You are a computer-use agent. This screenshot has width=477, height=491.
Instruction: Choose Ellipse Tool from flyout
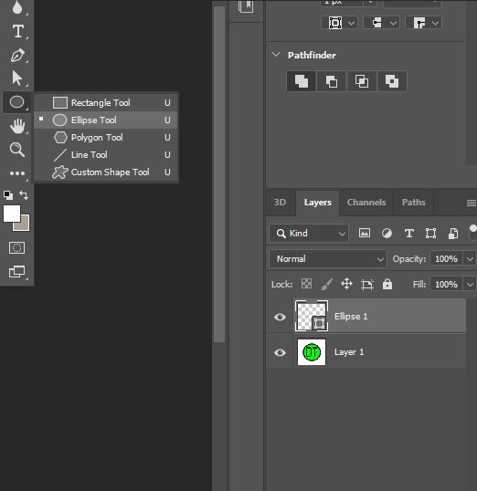point(106,120)
